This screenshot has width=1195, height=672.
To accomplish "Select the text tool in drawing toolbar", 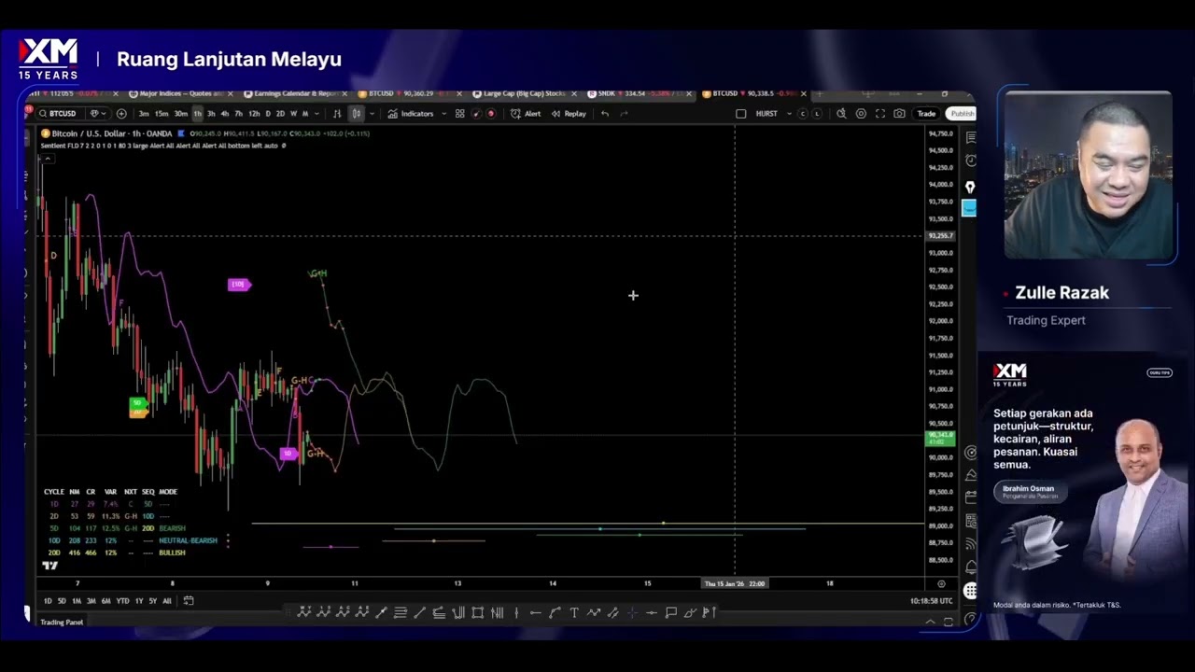I will pos(573,612).
